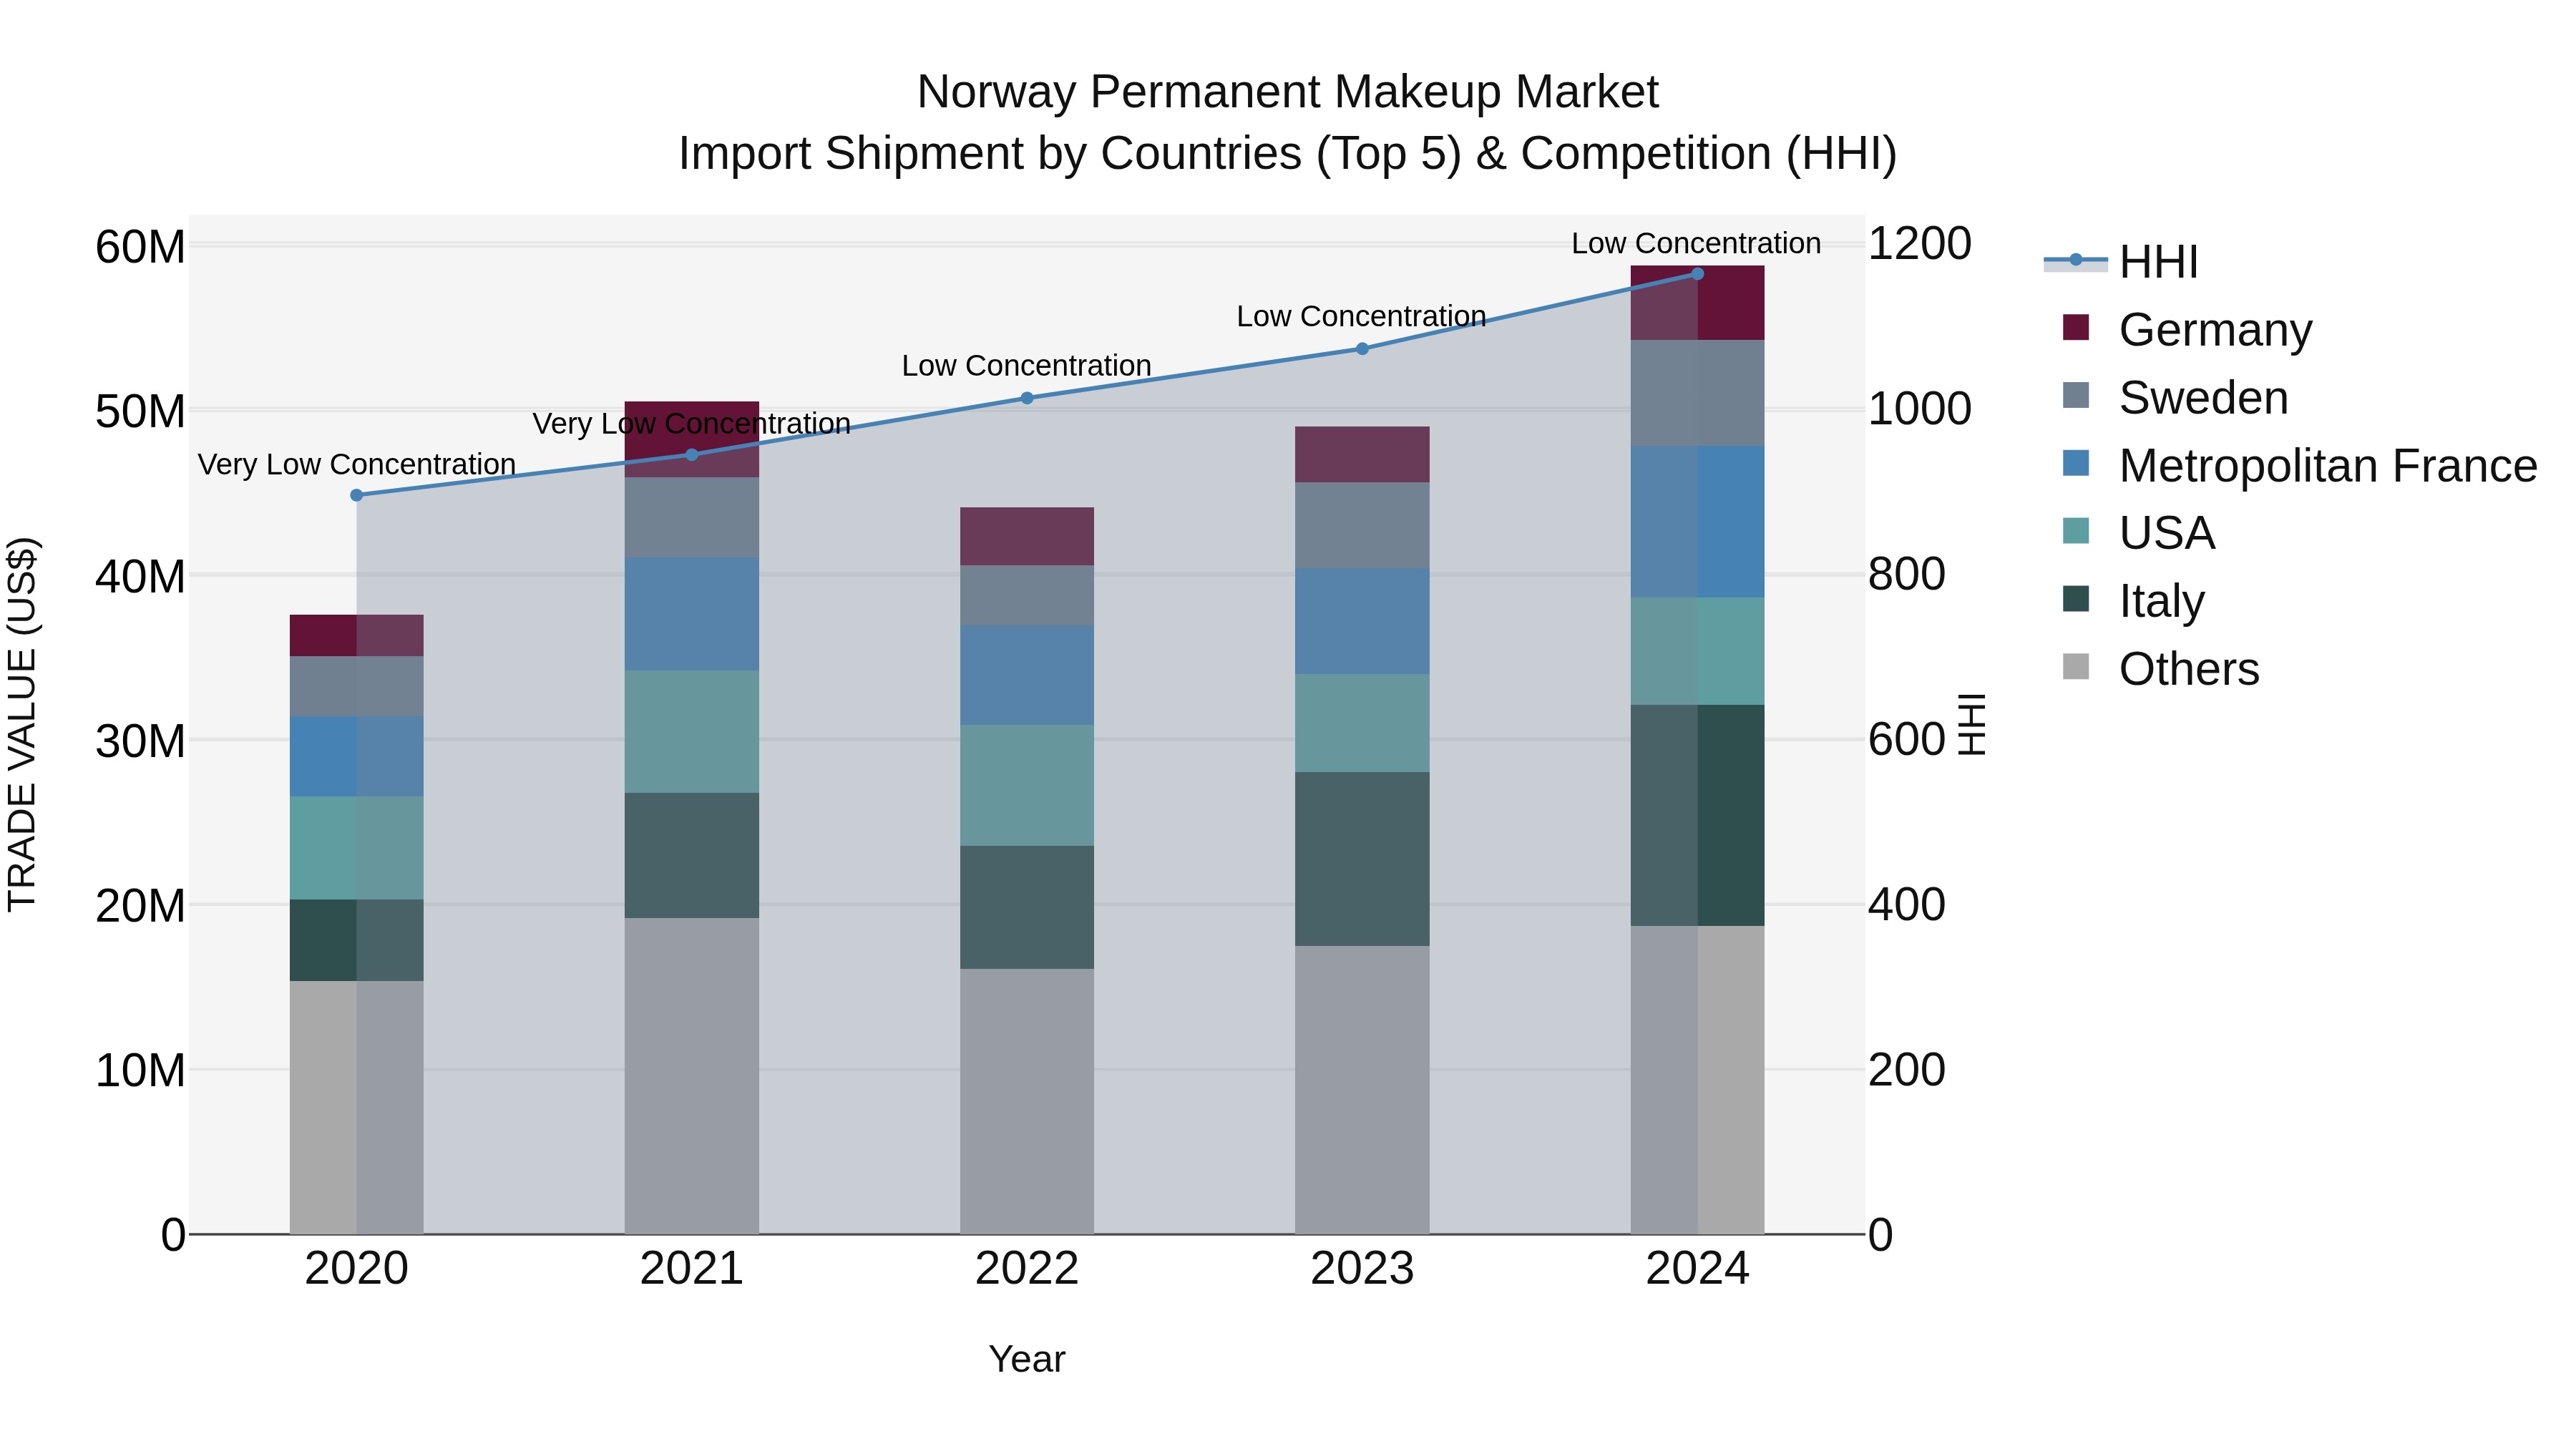Click the 2023 x-axis year label

pyautogui.click(x=1362, y=1269)
